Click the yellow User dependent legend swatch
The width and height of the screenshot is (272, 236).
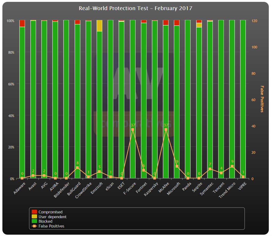click(34, 216)
